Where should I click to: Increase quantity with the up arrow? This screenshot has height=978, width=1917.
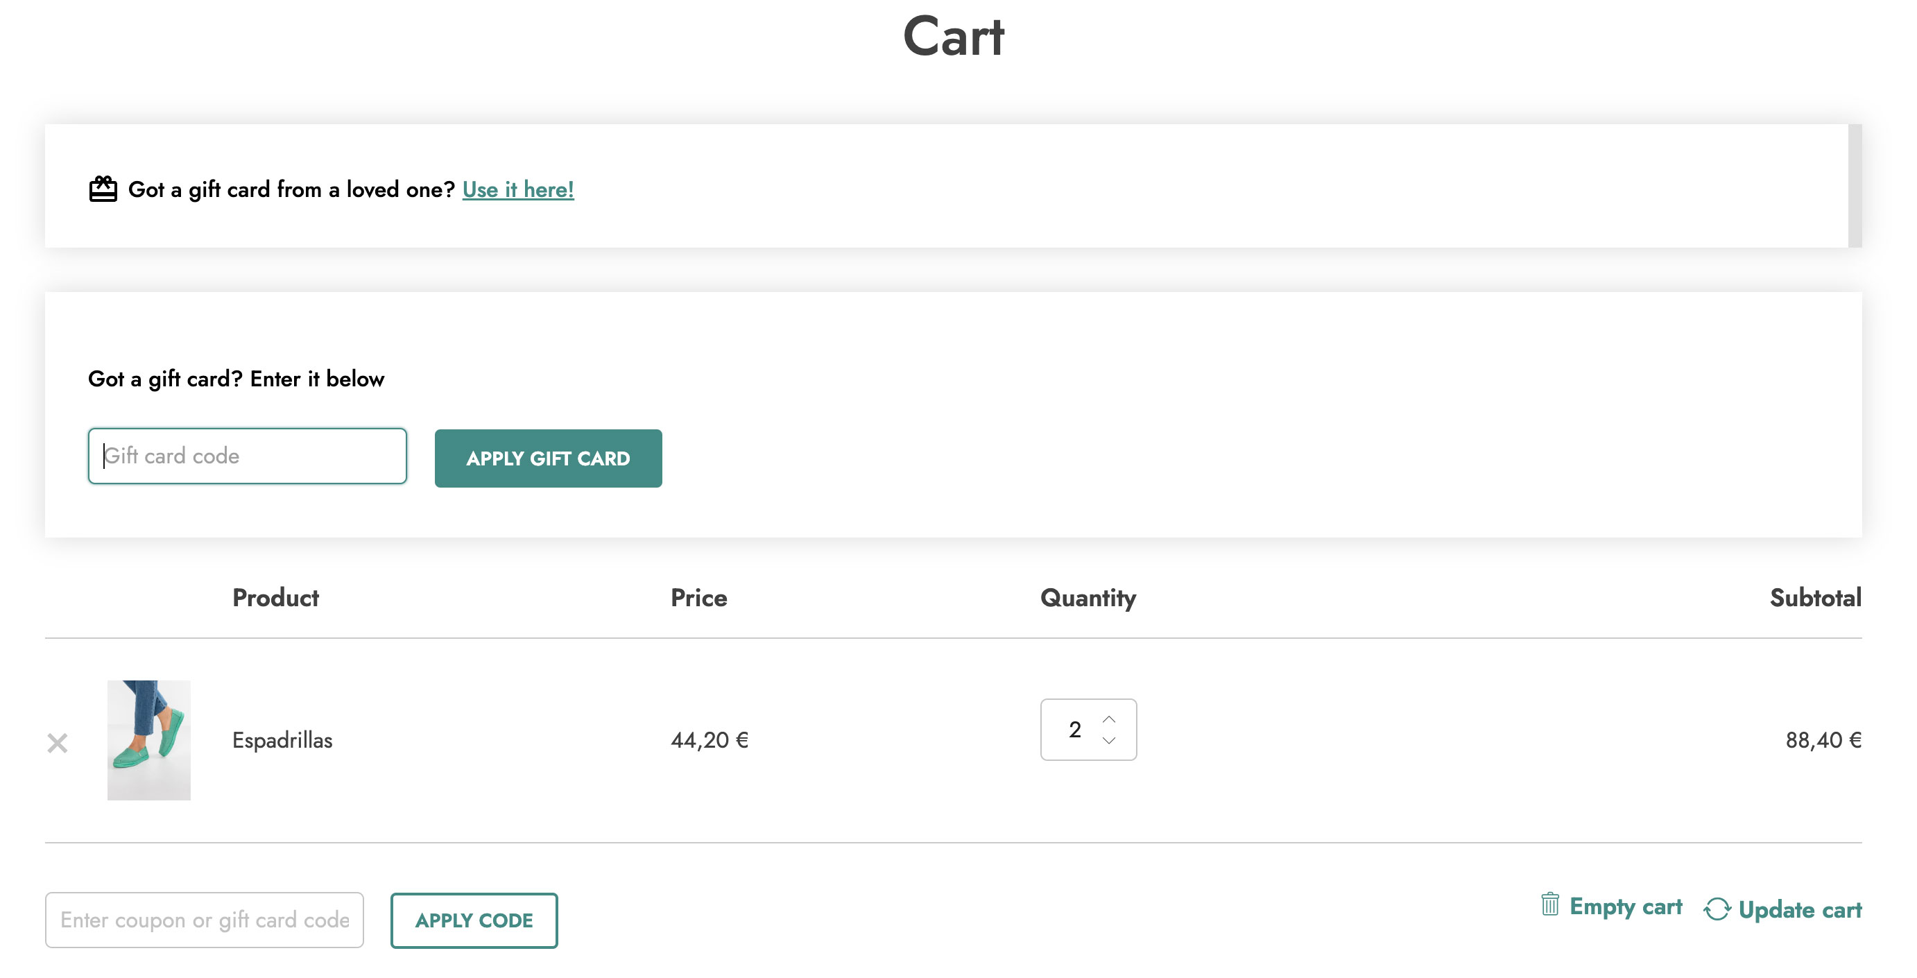[x=1109, y=719]
